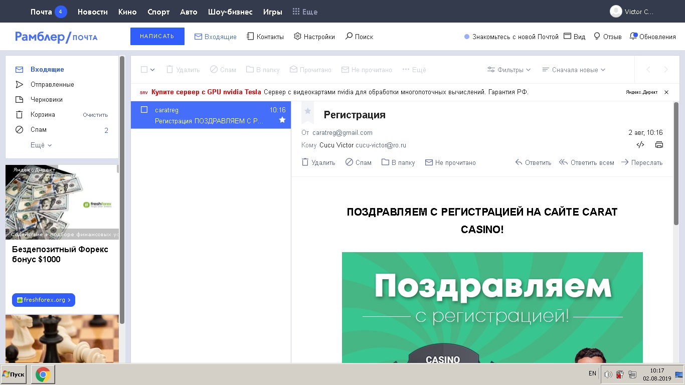The height and width of the screenshot is (385, 685).
Task: Toggle the select-all messages checkbox
Action: pos(144,70)
